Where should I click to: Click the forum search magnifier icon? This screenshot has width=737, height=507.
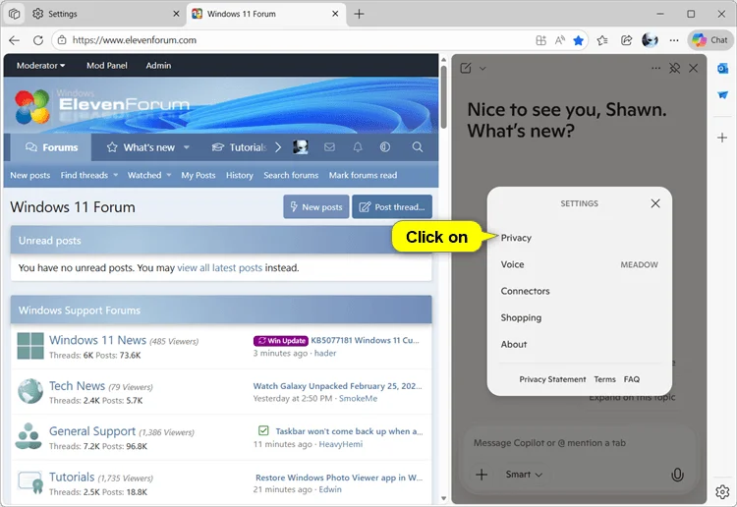coord(418,147)
